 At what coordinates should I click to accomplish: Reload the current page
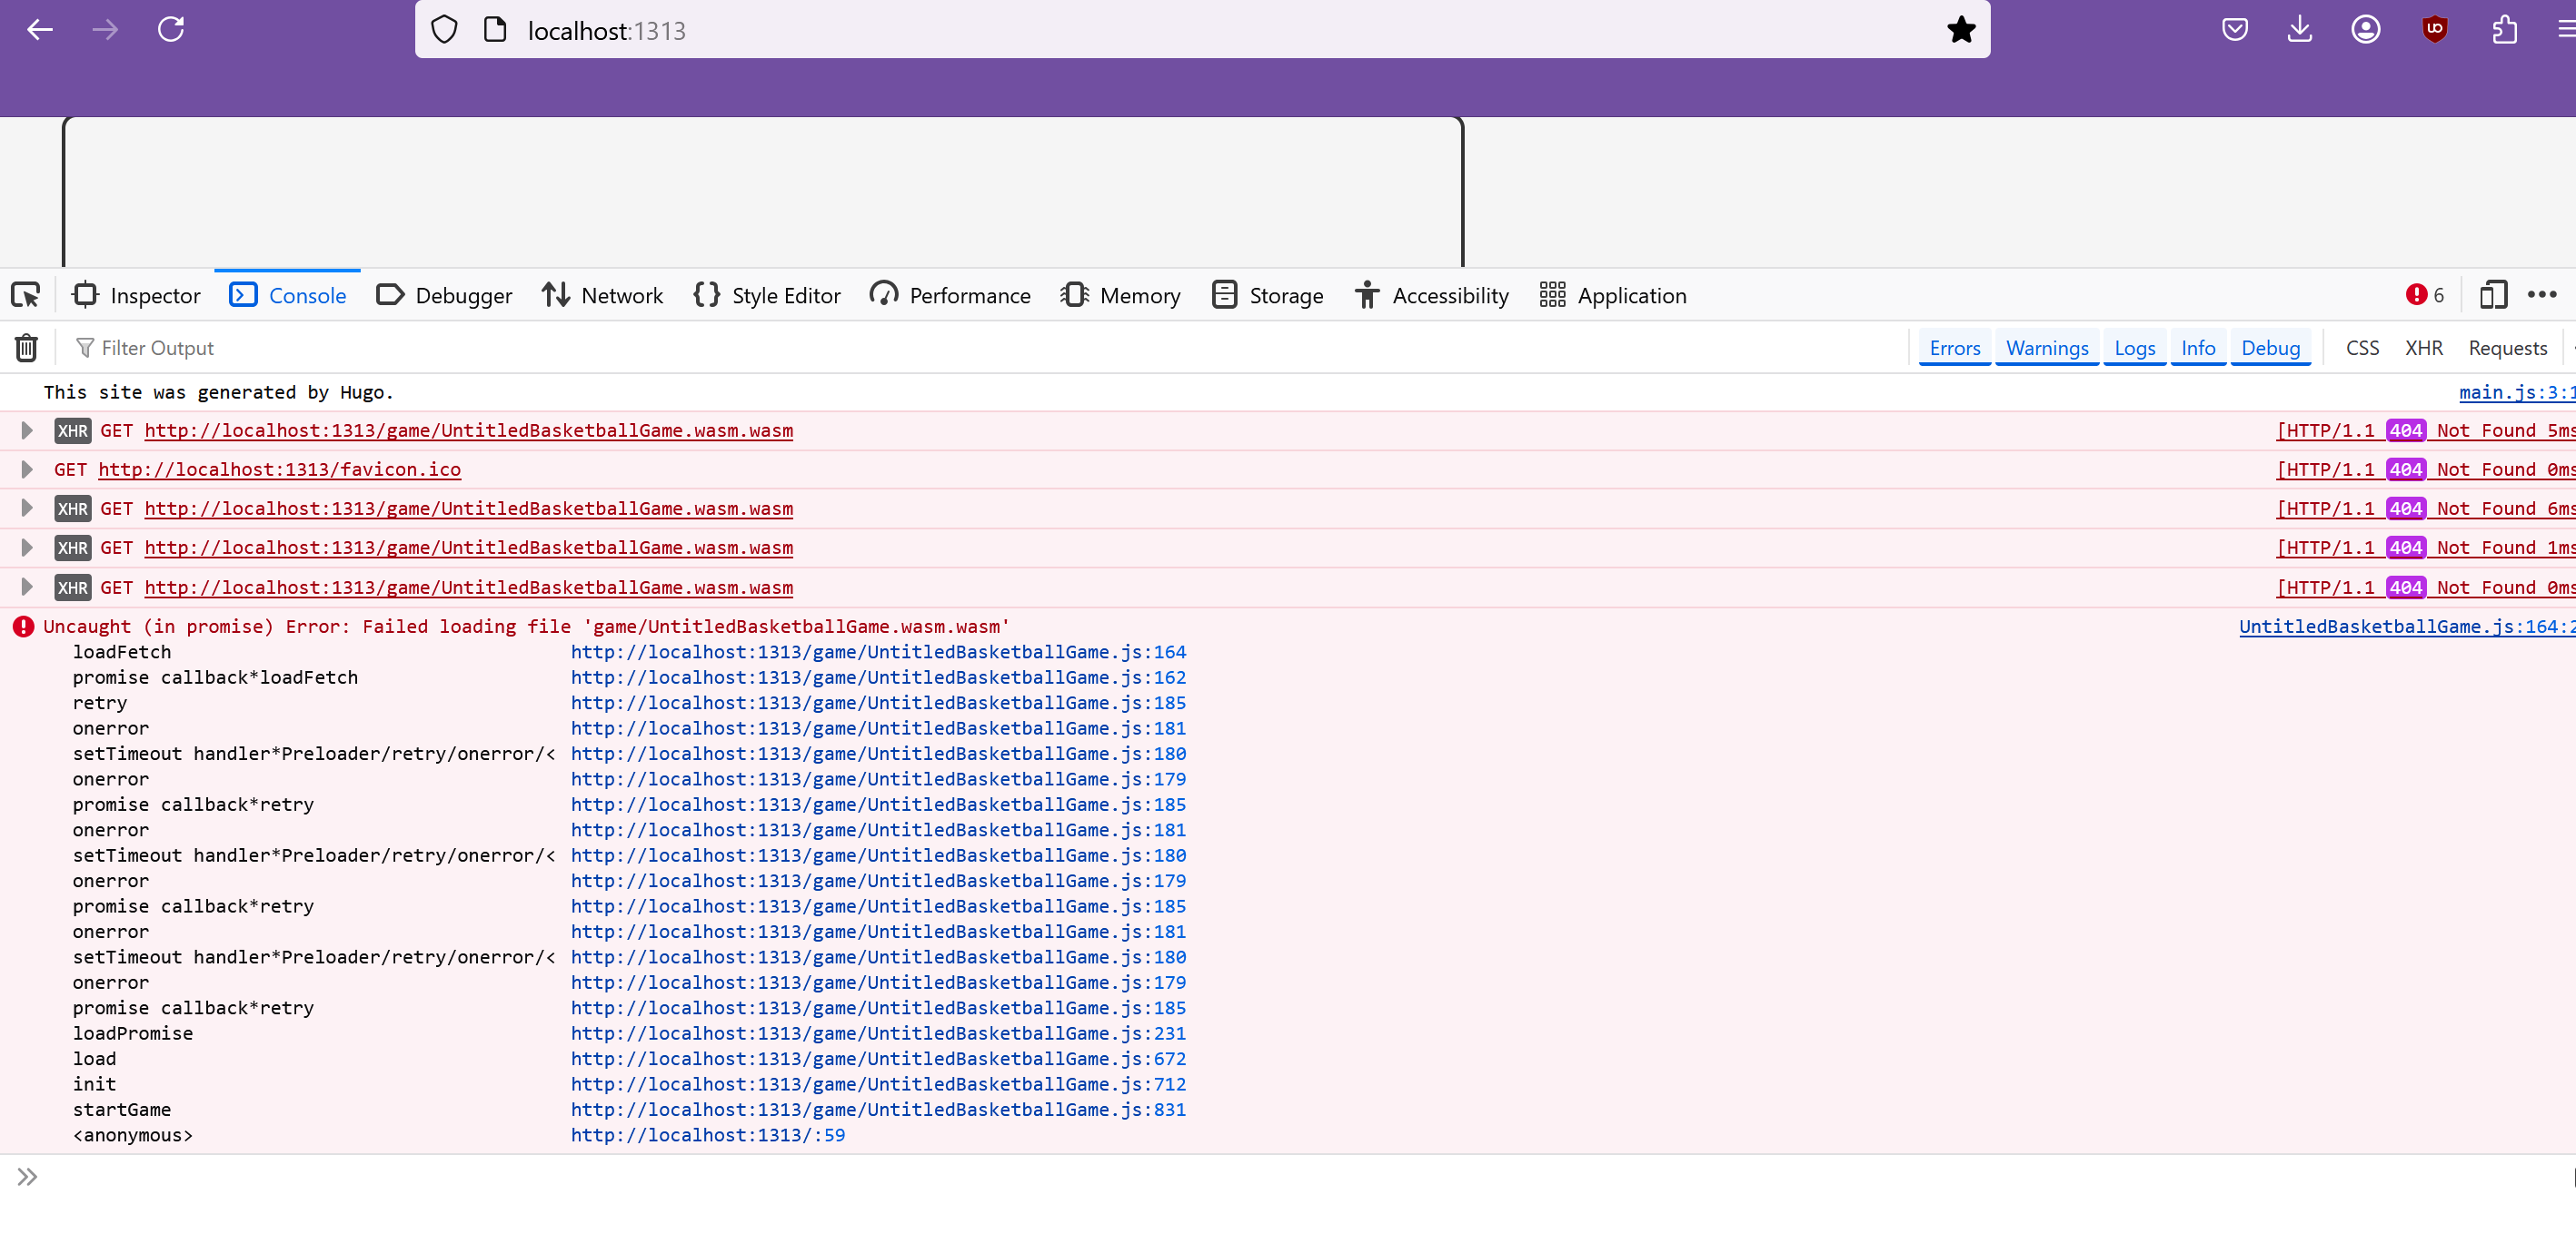click(x=171, y=29)
